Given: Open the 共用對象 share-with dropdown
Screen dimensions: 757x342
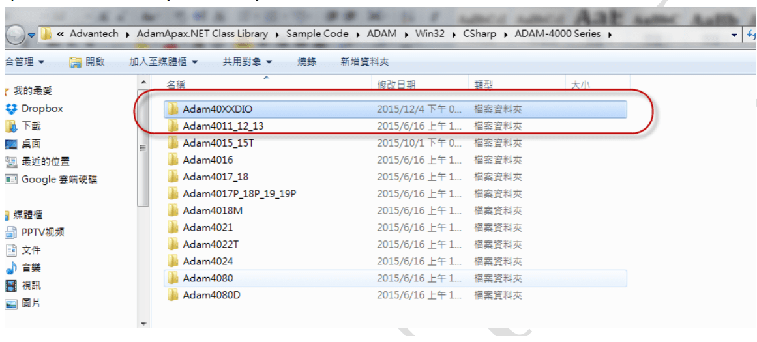Looking at the screenshot, I should pyautogui.click(x=247, y=62).
